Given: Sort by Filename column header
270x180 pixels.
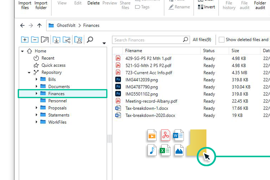Looking at the screenshot, I should tap(133, 51).
